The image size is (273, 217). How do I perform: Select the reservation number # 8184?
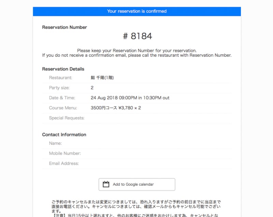(x=137, y=36)
